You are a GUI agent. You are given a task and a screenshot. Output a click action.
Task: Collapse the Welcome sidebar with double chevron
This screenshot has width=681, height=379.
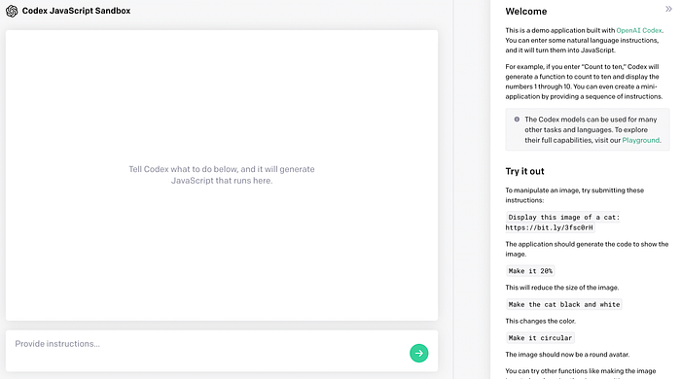click(668, 9)
